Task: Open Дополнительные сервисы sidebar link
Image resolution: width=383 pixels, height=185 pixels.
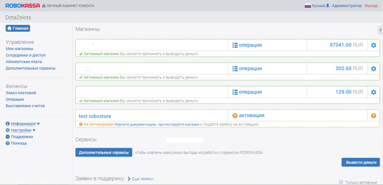Action: (x=31, y=68)
